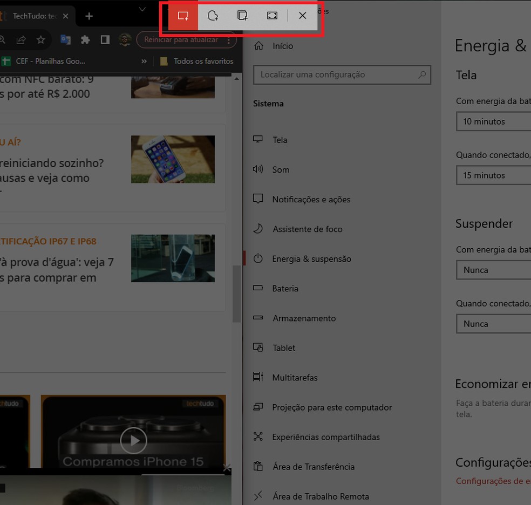Choose the freeform snip tool
531x505 pixels.
(213, 16)
